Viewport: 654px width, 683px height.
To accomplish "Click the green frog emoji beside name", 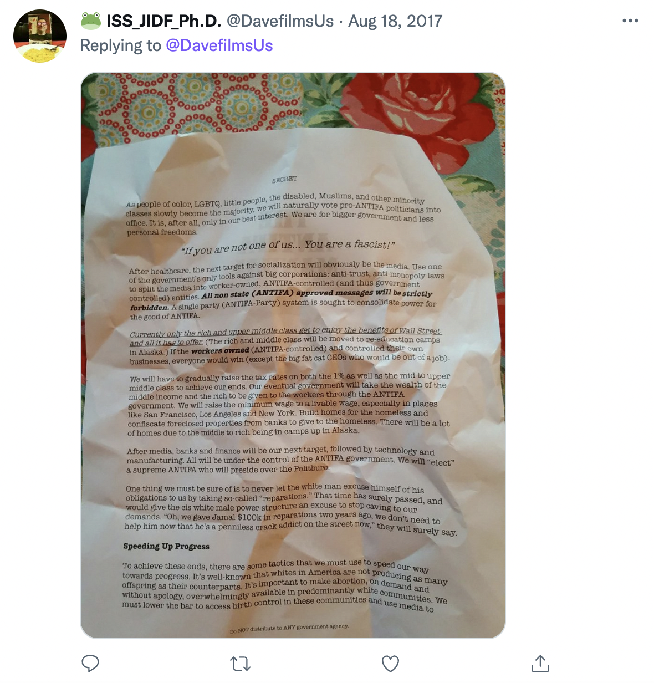I will (91, 21).
